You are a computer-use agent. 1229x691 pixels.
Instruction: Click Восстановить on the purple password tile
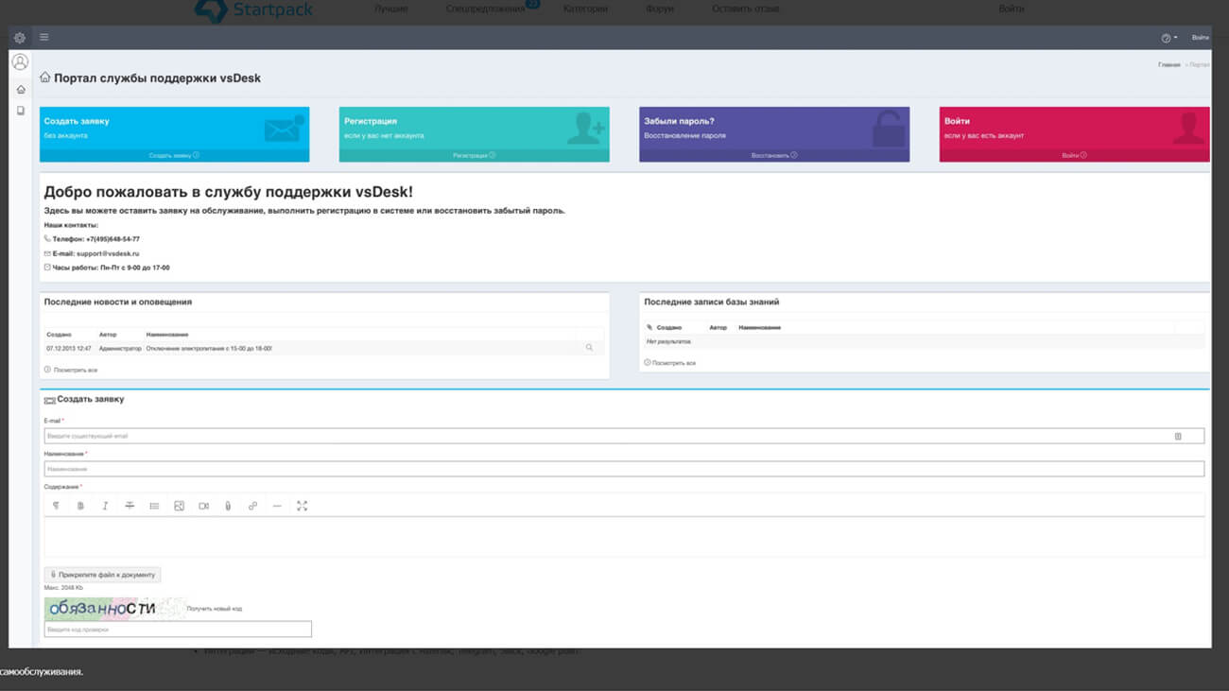click(x=773, y=155)
